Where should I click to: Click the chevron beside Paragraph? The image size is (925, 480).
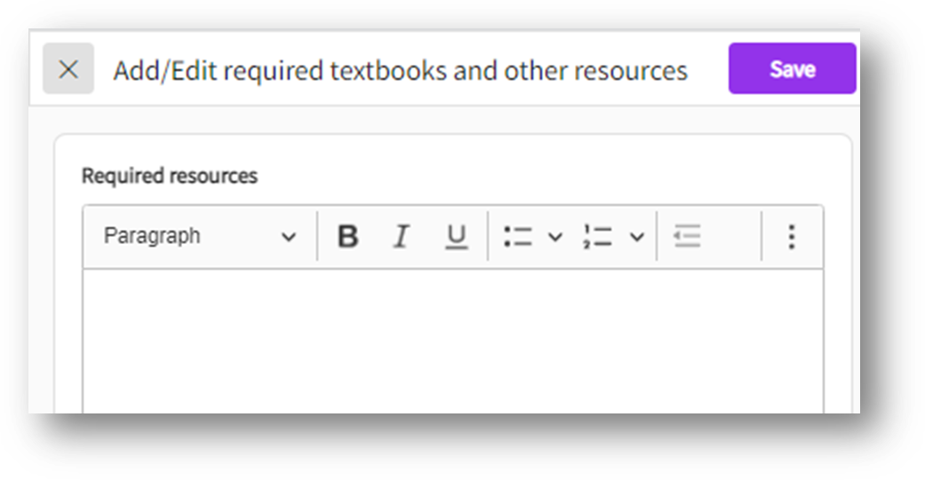click(x=288, y=238)
